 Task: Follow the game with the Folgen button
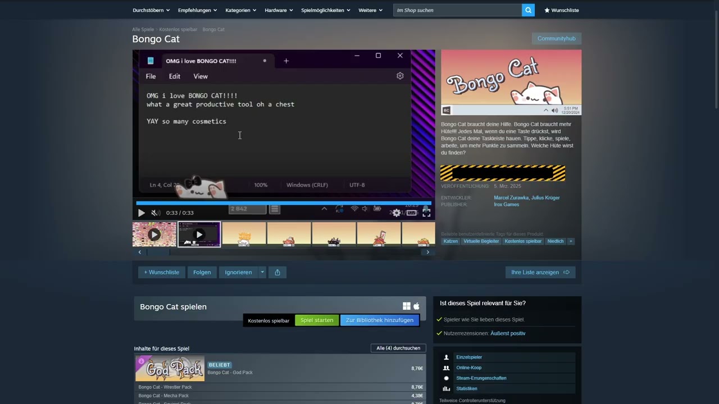202,272
